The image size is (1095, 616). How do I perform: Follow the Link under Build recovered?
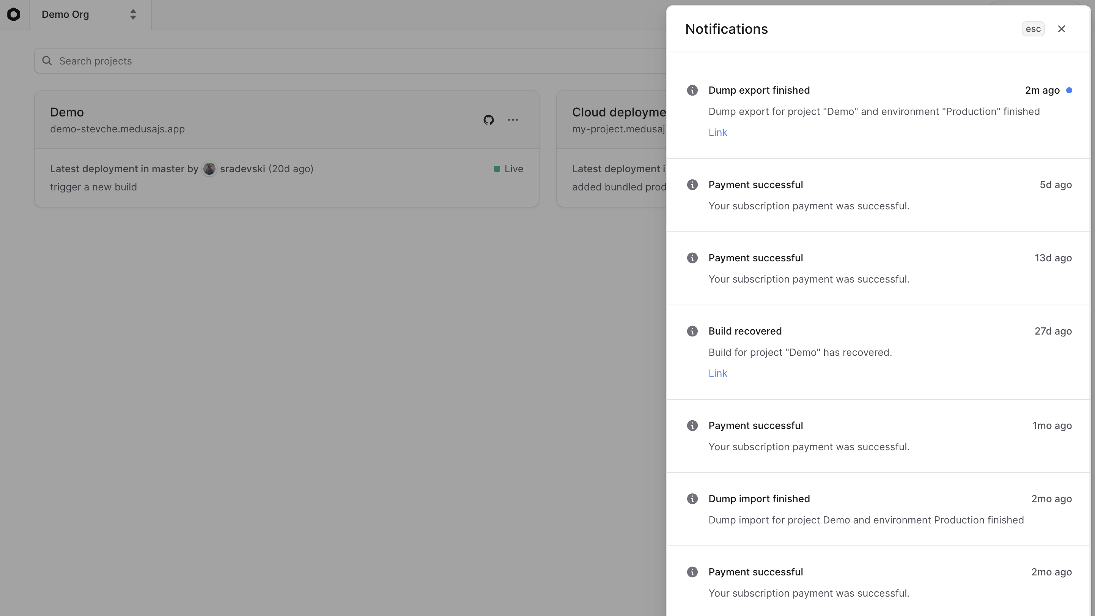717,373
